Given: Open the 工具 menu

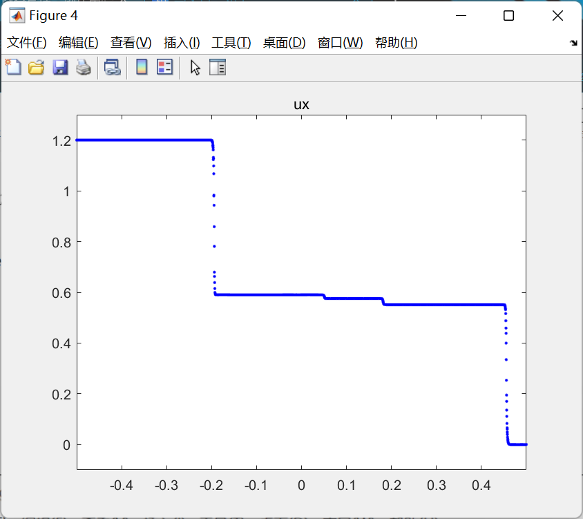Looking at the screenshot, I should tap(230, 42).
